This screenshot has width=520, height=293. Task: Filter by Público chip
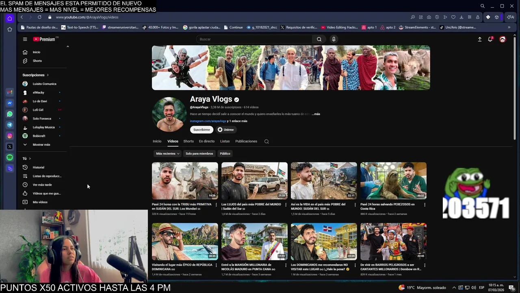coord(225,153)
